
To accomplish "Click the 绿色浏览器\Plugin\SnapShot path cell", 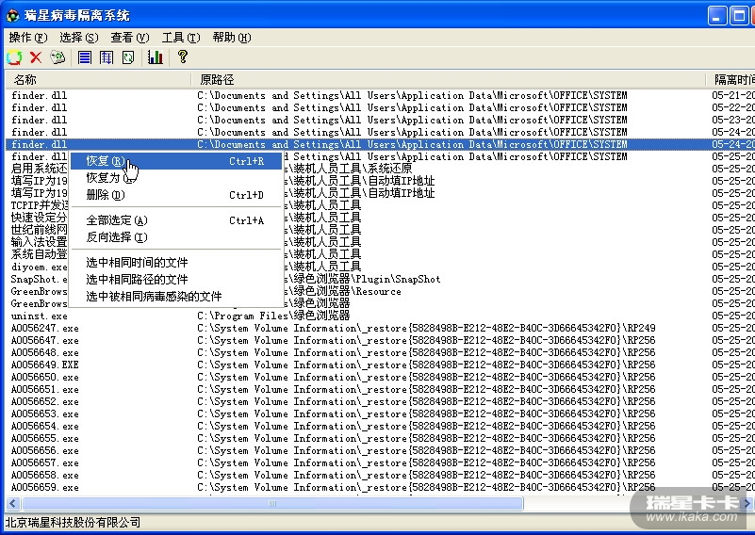I will 362,279.
